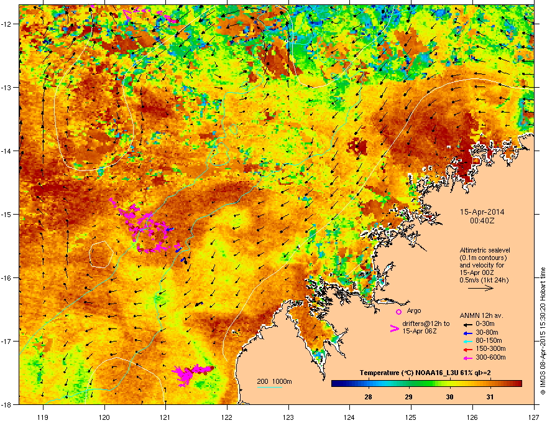Click the '80-150m' depth label
The height and width of the screenshot is (423, 547).
(x=489, y=341)
